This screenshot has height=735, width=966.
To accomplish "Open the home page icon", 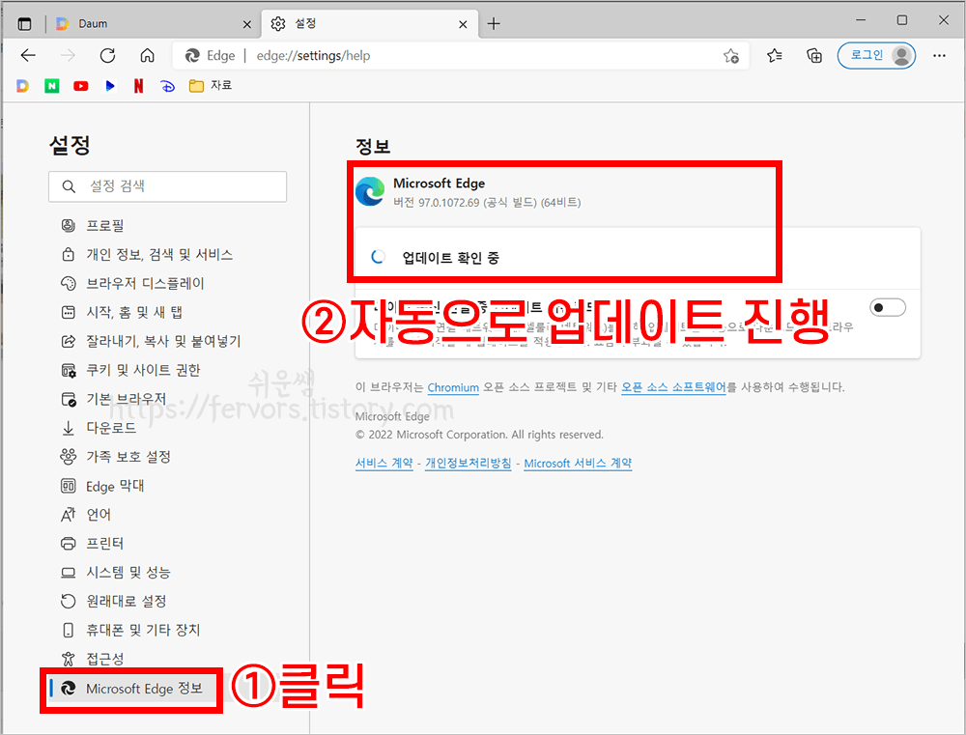I will click(x=147, y=55).
